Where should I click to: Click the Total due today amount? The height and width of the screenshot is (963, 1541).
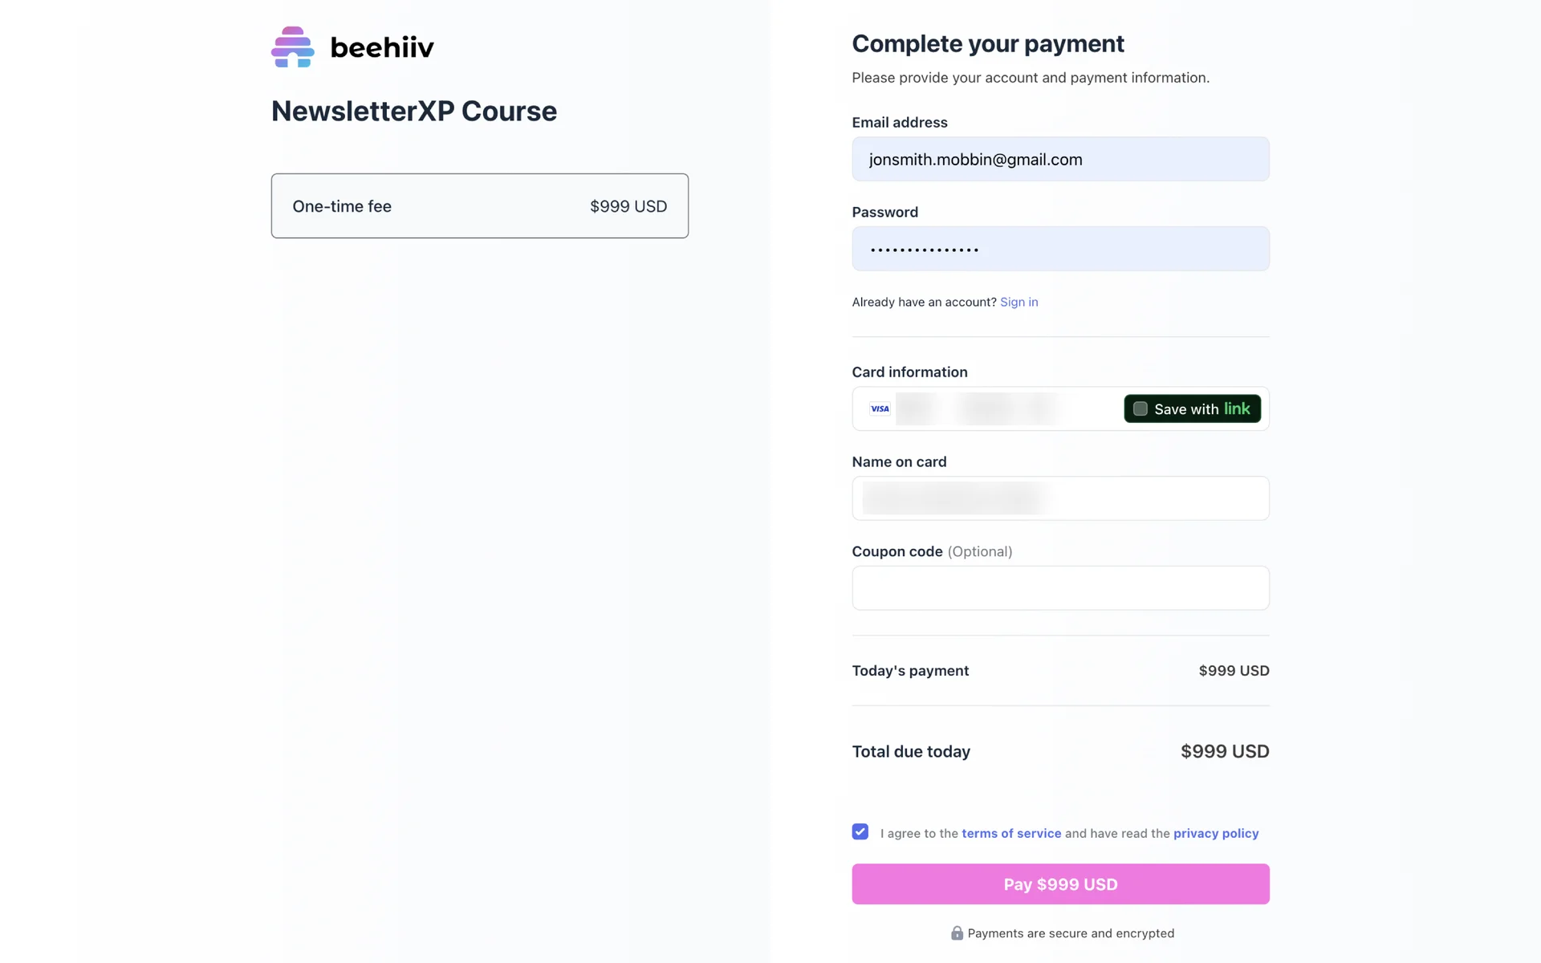coord(1224,752)
